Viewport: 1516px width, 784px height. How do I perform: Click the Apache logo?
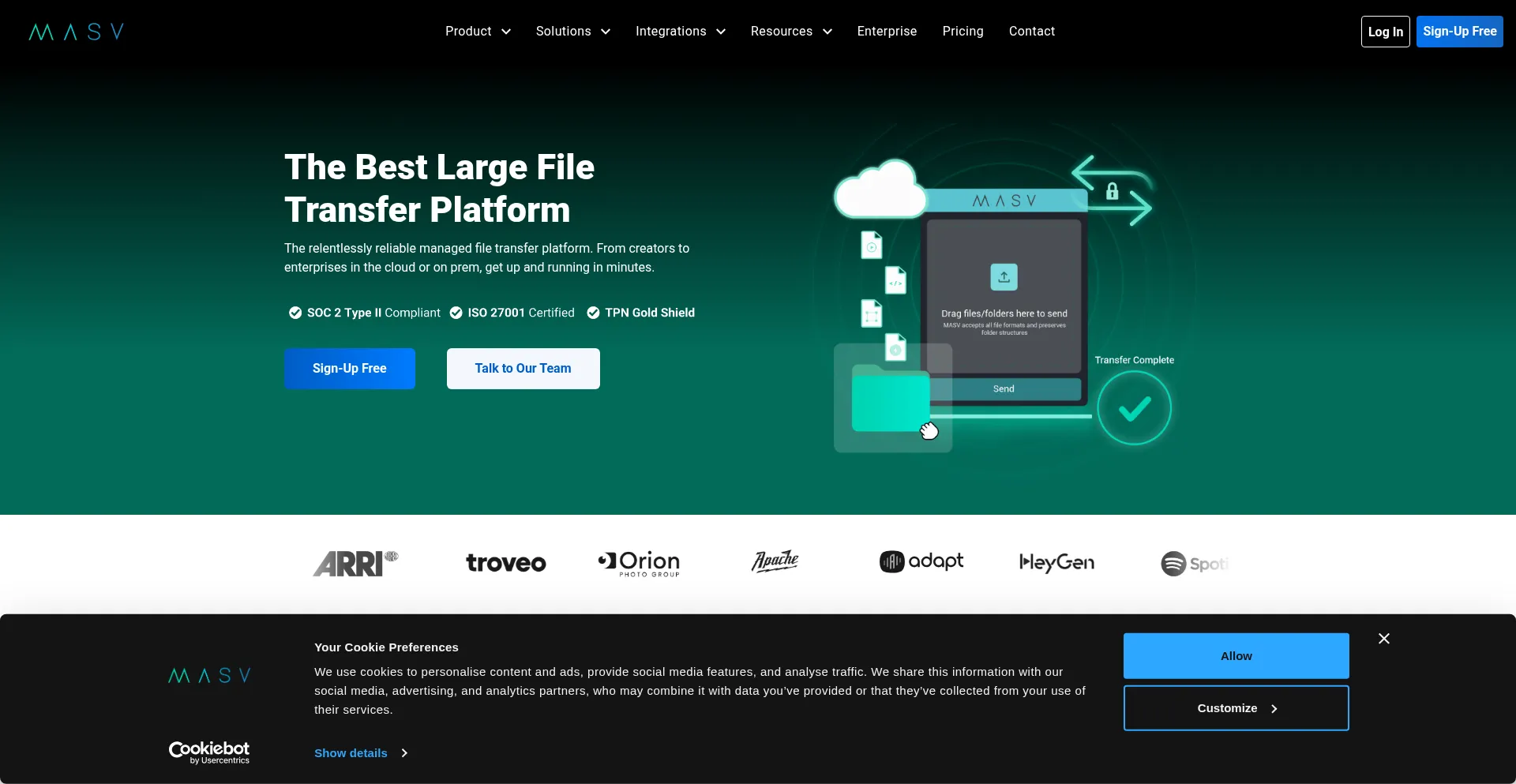coord(775,561)
